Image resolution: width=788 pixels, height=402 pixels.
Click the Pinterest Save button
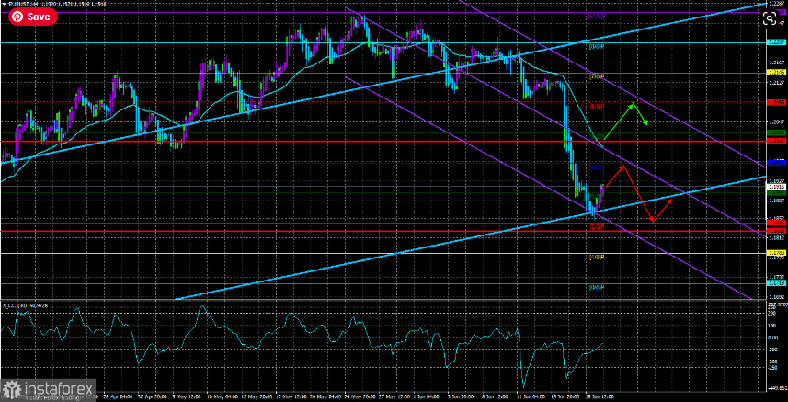pos(33,17)
